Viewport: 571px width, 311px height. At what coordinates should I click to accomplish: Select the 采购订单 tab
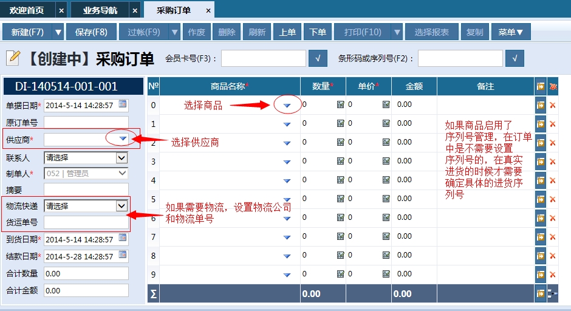(174, 10)
